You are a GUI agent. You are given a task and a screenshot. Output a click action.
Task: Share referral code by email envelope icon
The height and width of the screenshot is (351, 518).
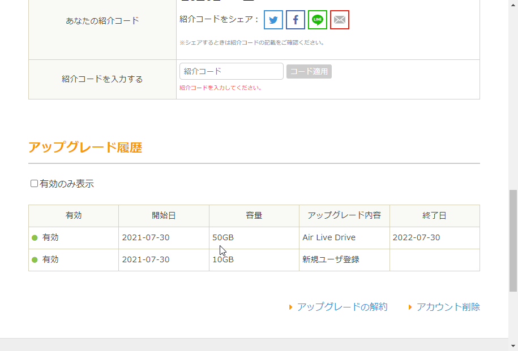pos(340,20)
